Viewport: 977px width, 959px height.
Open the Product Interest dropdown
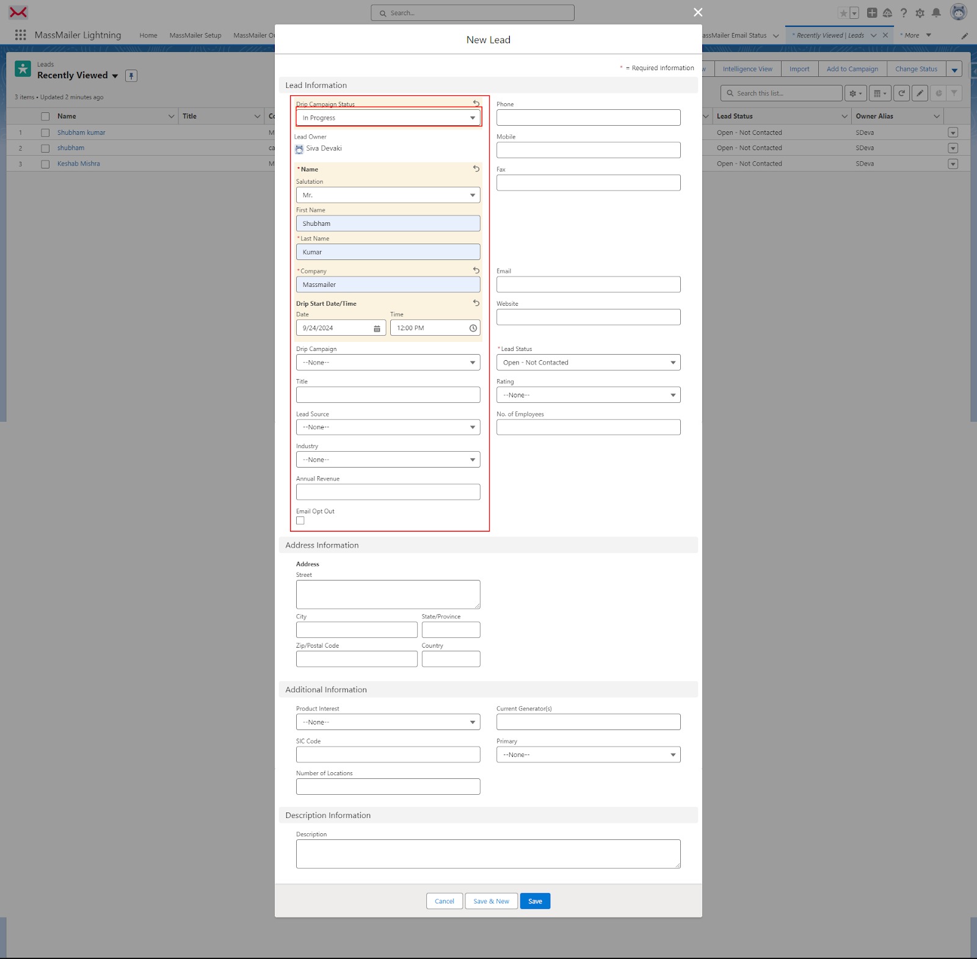(388, 722)
